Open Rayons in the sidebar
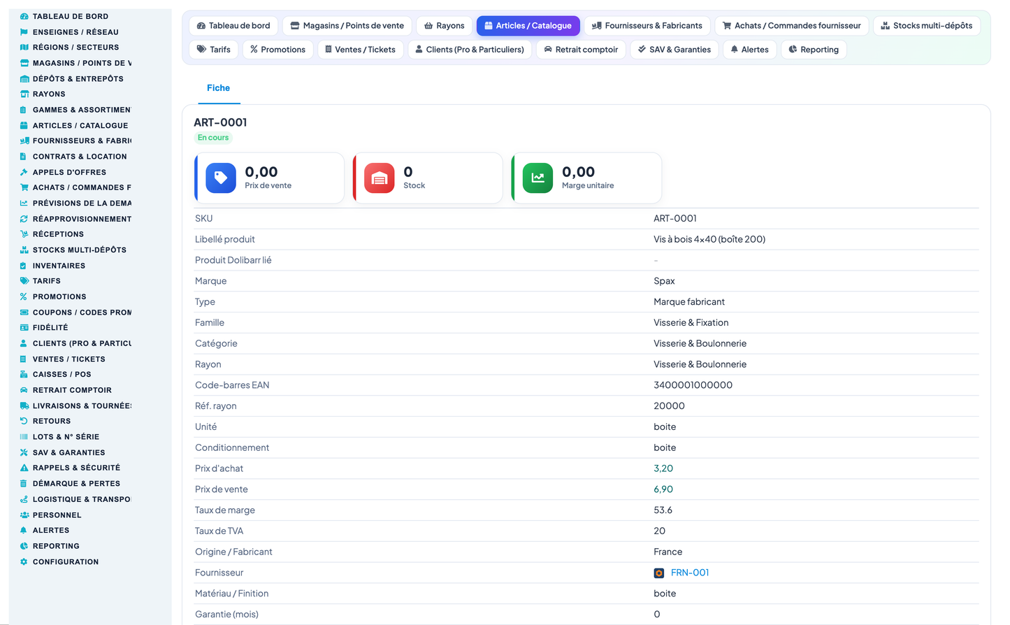Screen dimensions: 1010x625 pos(49,94)
